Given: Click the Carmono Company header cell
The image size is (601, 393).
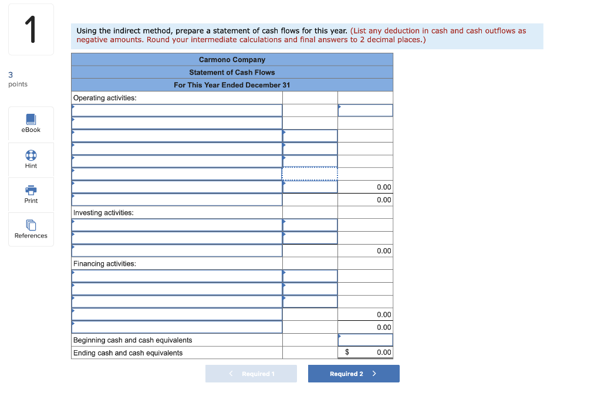Looking at the screenshot, I should pos(232,59).
